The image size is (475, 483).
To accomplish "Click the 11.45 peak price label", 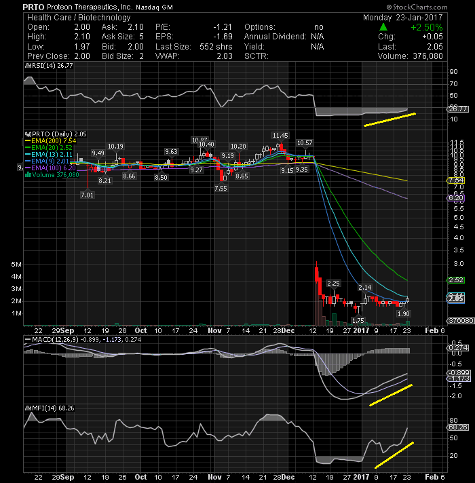I will click(280, 135).
